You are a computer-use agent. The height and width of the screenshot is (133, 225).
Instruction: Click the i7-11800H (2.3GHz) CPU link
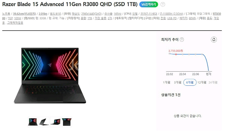pos(172,14)
